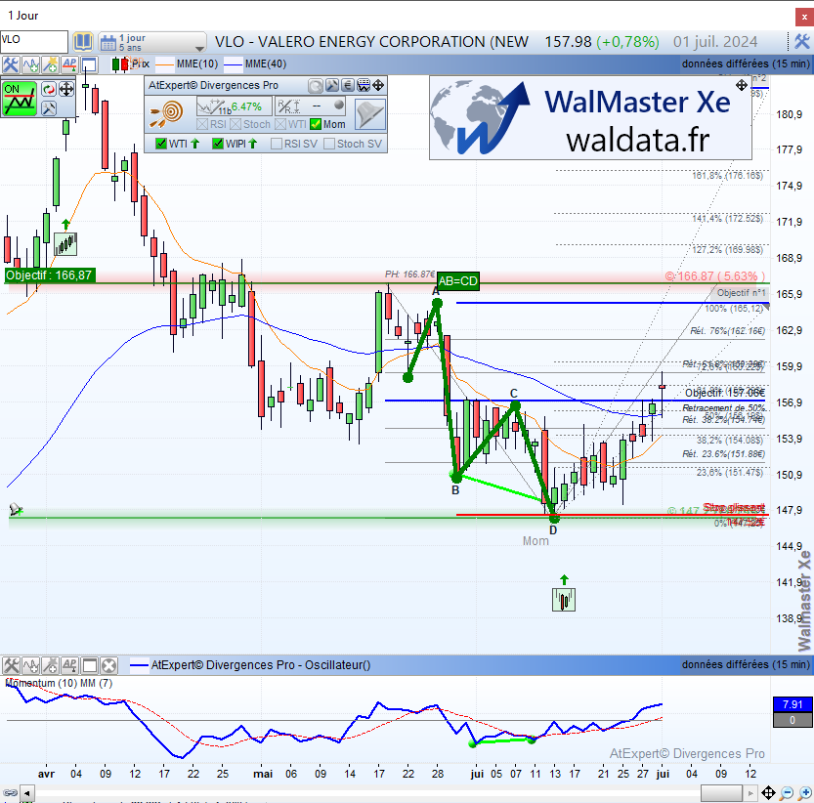The width and height of the screenshot is (814, 803).
Task: Click the euro symbol icon in Divergences Pro header
Action: click(348, 85)
